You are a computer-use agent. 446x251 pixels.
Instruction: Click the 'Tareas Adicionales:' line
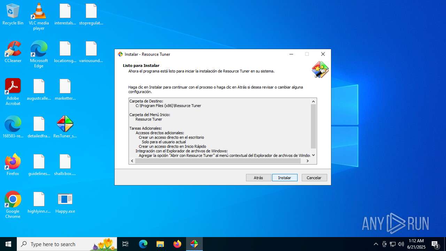tap(146, 128)
